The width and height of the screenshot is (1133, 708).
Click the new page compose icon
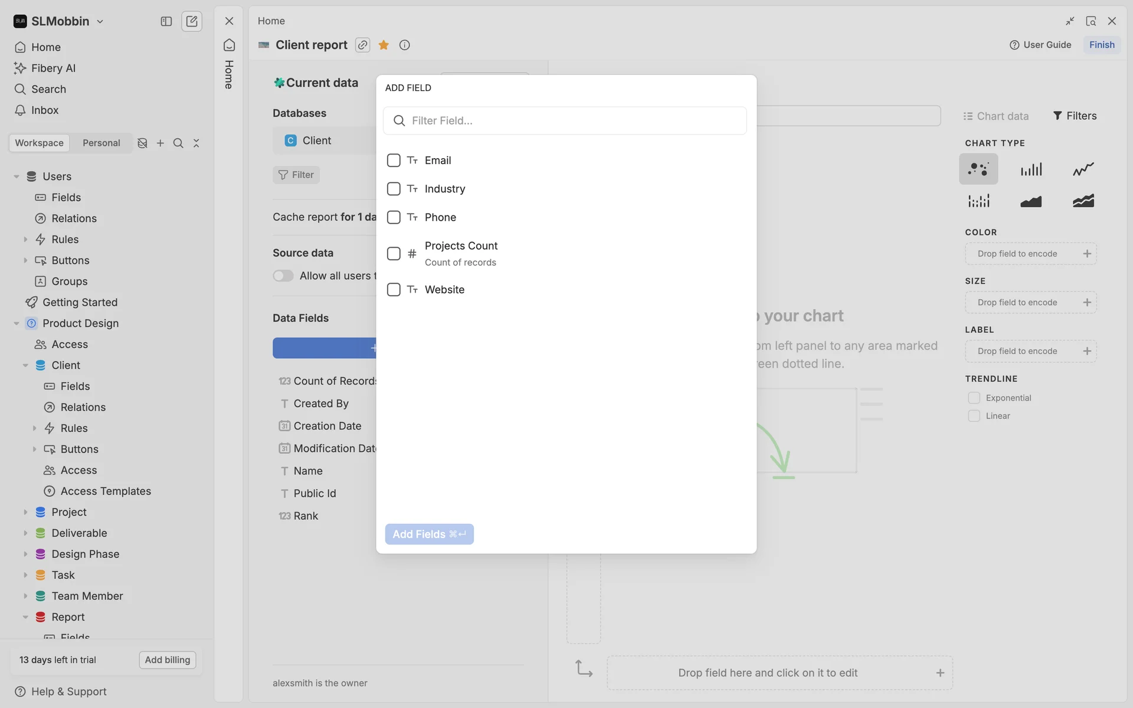click(192, 21)
